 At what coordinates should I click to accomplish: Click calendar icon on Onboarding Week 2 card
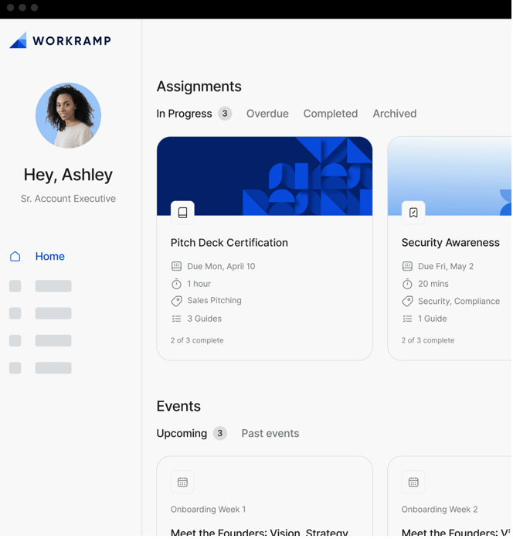[413, 483]
